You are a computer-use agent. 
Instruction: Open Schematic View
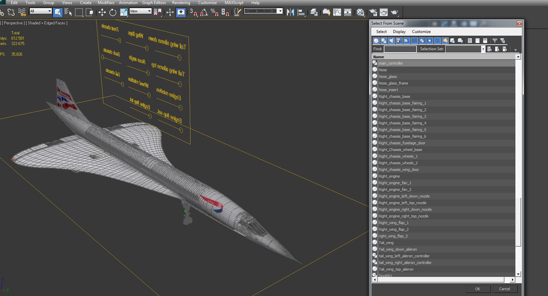(348, 12)
